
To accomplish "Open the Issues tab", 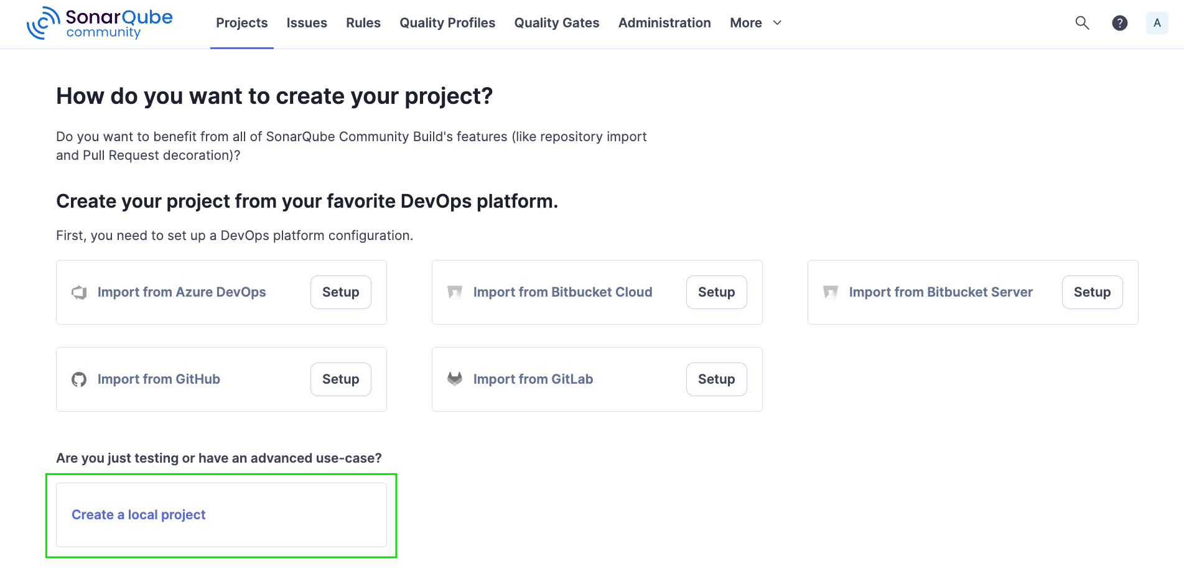I will tap(307, 23).
